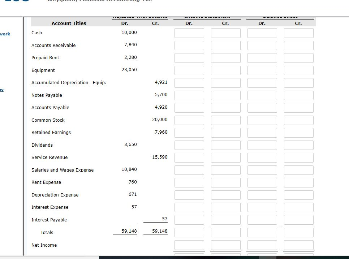Viewport: 349px width, 259px height.
Task: Select the Income Statement Dr. field for Depreciation Expense
Action: pos(189,195)
